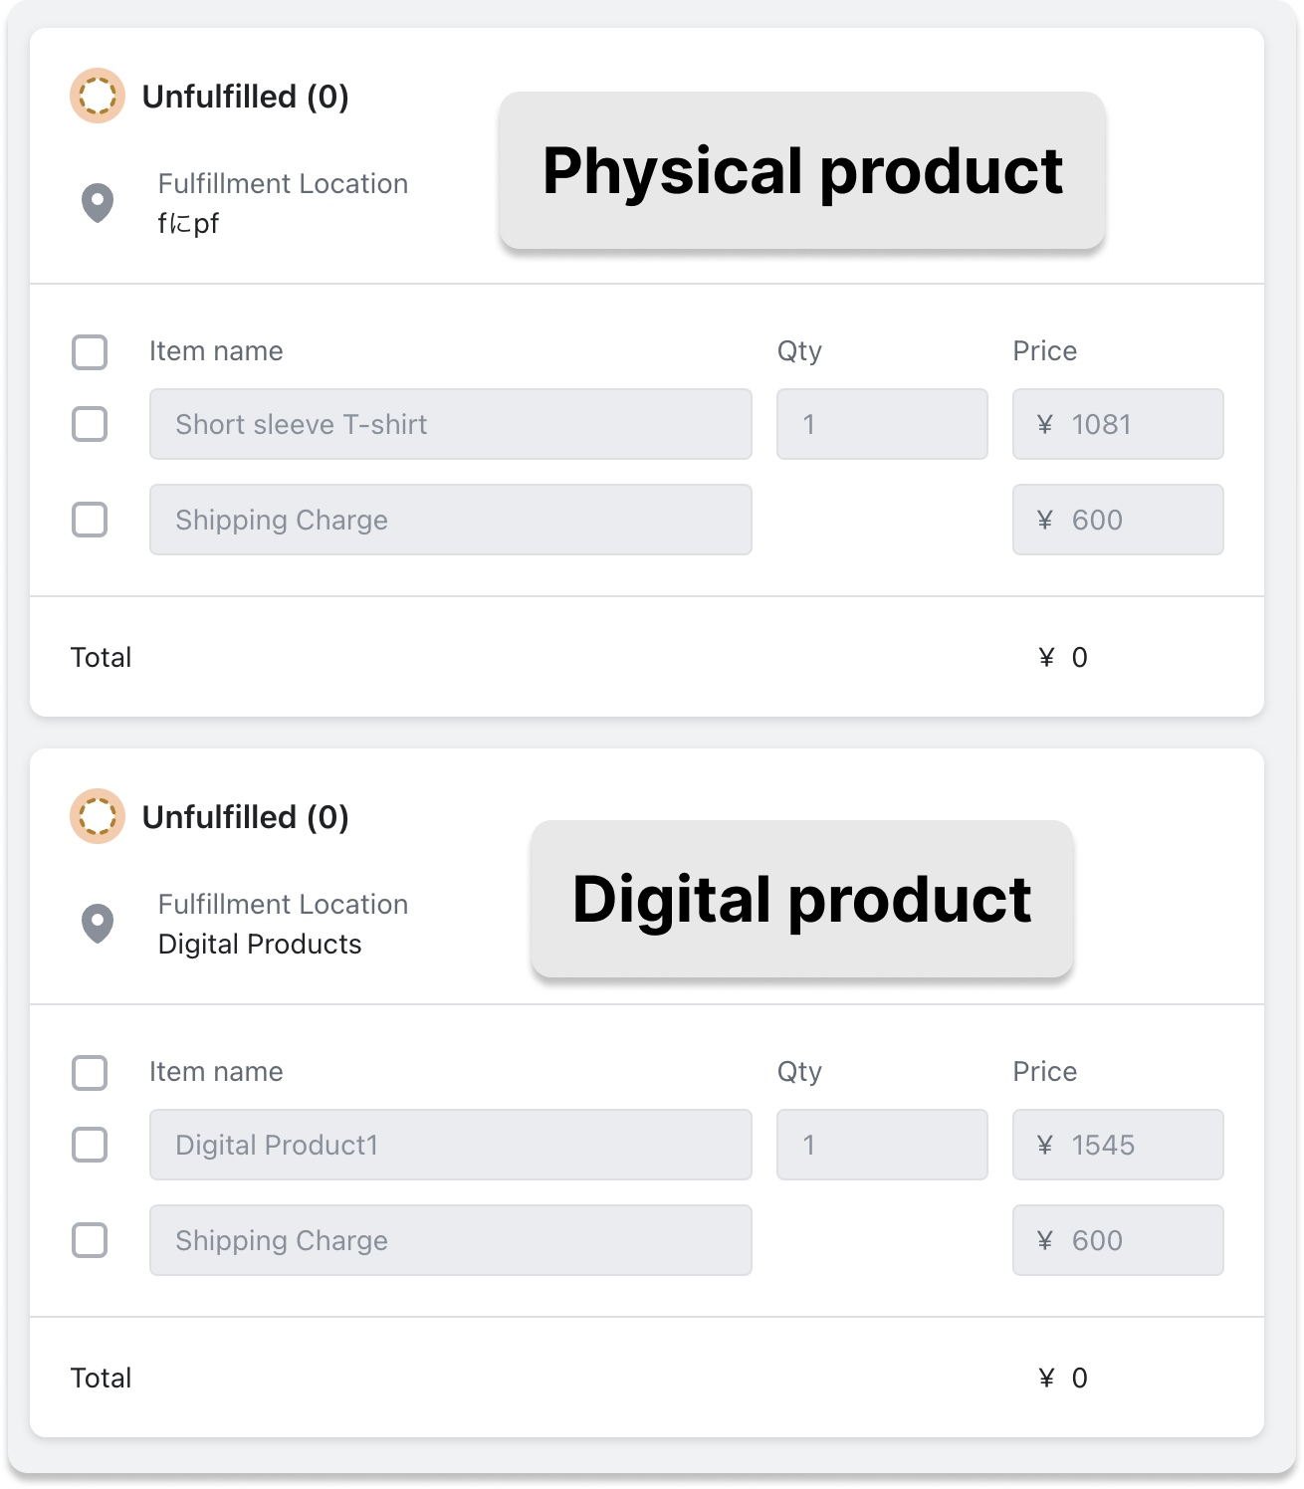Tick Shipping Charge checkbox under Short sleeve T-shirt
This screenshot has height=1489, width=1304.
[x=90, y=520]
